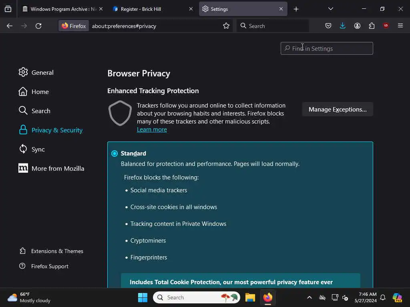Image resolution: width=410 pixels, height=307 pixels.
Task: Open the weather widget showing 66°F
Action: click(x=29, y=297)
